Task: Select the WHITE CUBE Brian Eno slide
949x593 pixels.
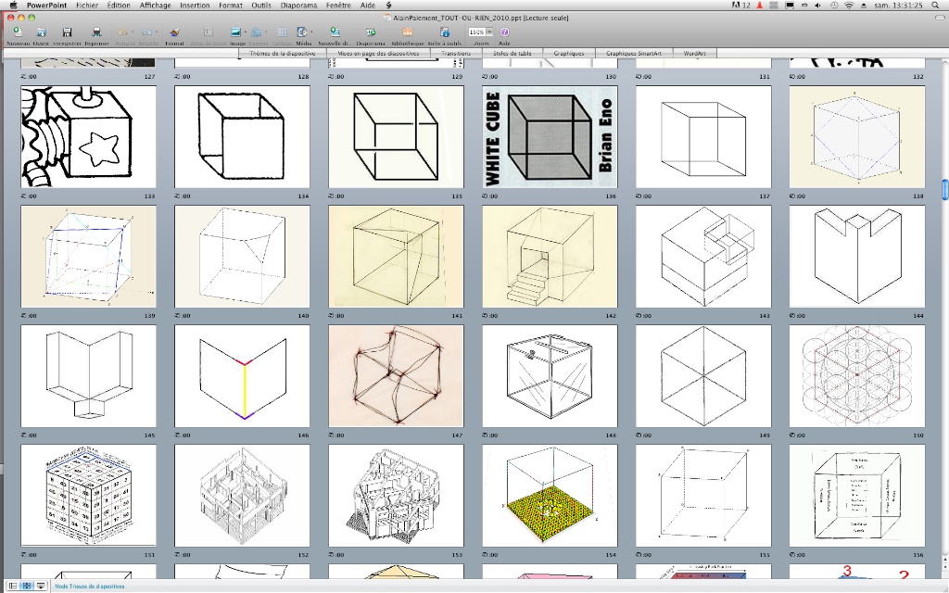Action: coord(550,137)
